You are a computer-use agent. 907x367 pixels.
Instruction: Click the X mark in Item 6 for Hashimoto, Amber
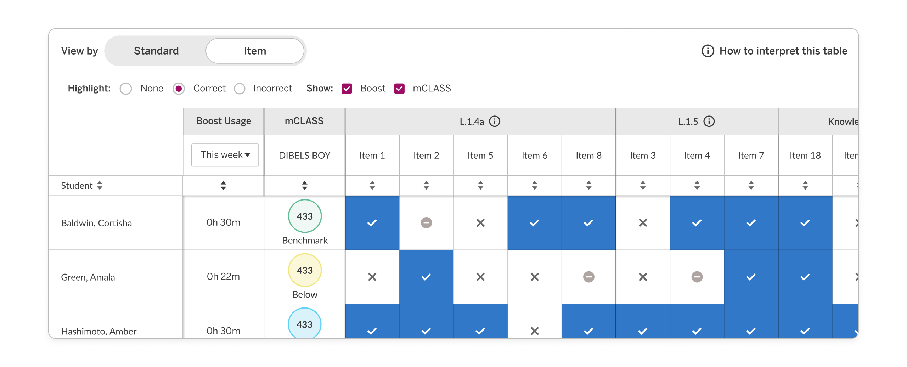(x=535, y=331)
